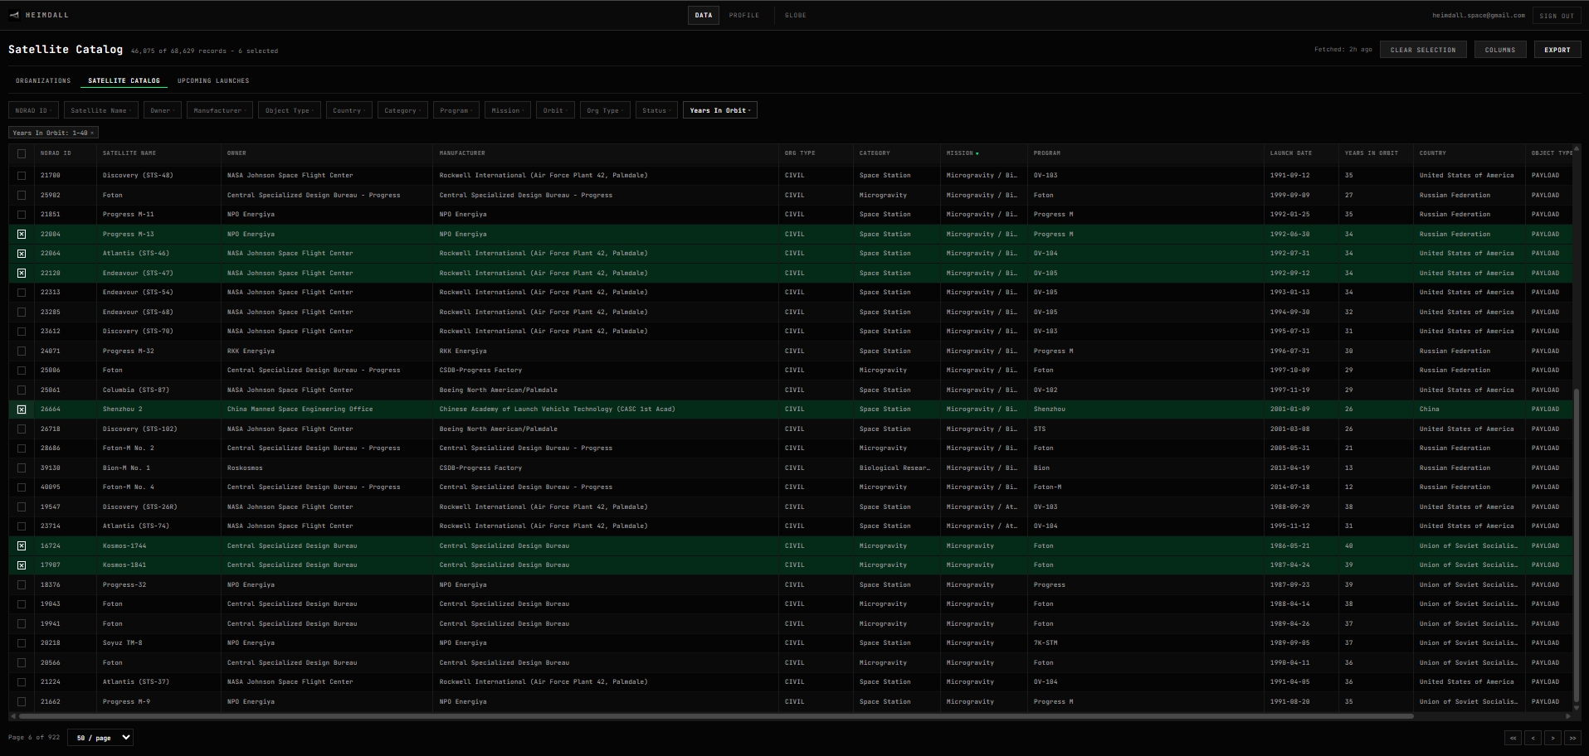Open the Country filter dropdown
The image size is (1589, 756).
[349, 110]
